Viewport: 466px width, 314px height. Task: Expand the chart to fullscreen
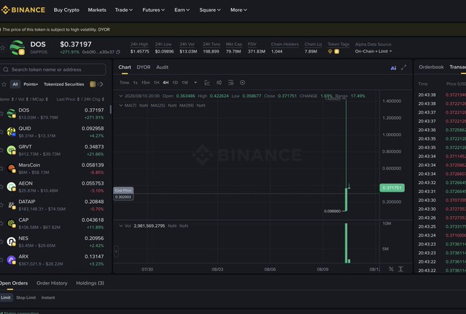pos(404,68)
